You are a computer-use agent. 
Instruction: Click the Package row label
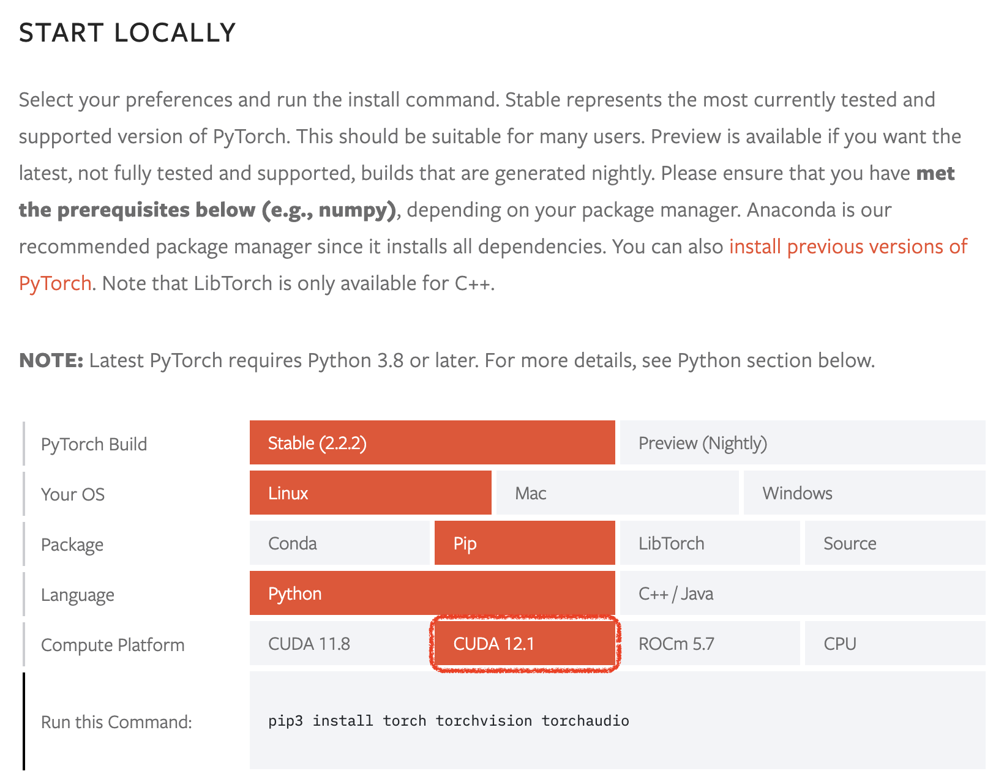tap(72, 545)
